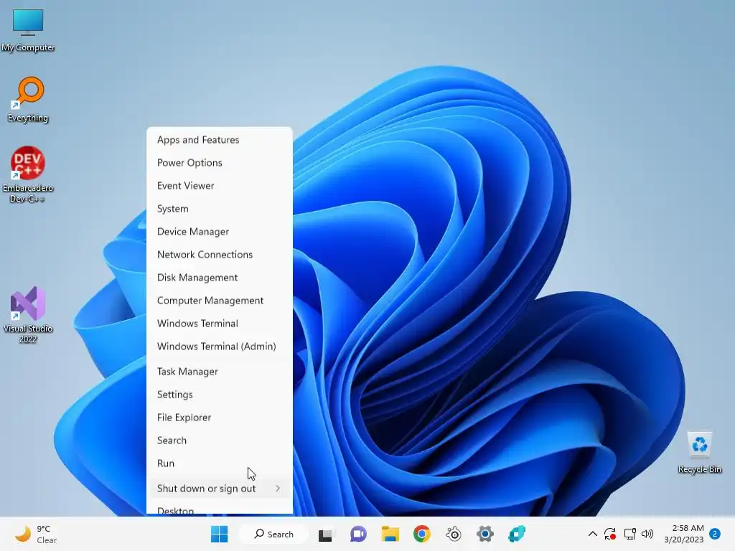Open the teal taskbar app icon

pos(517,534)
